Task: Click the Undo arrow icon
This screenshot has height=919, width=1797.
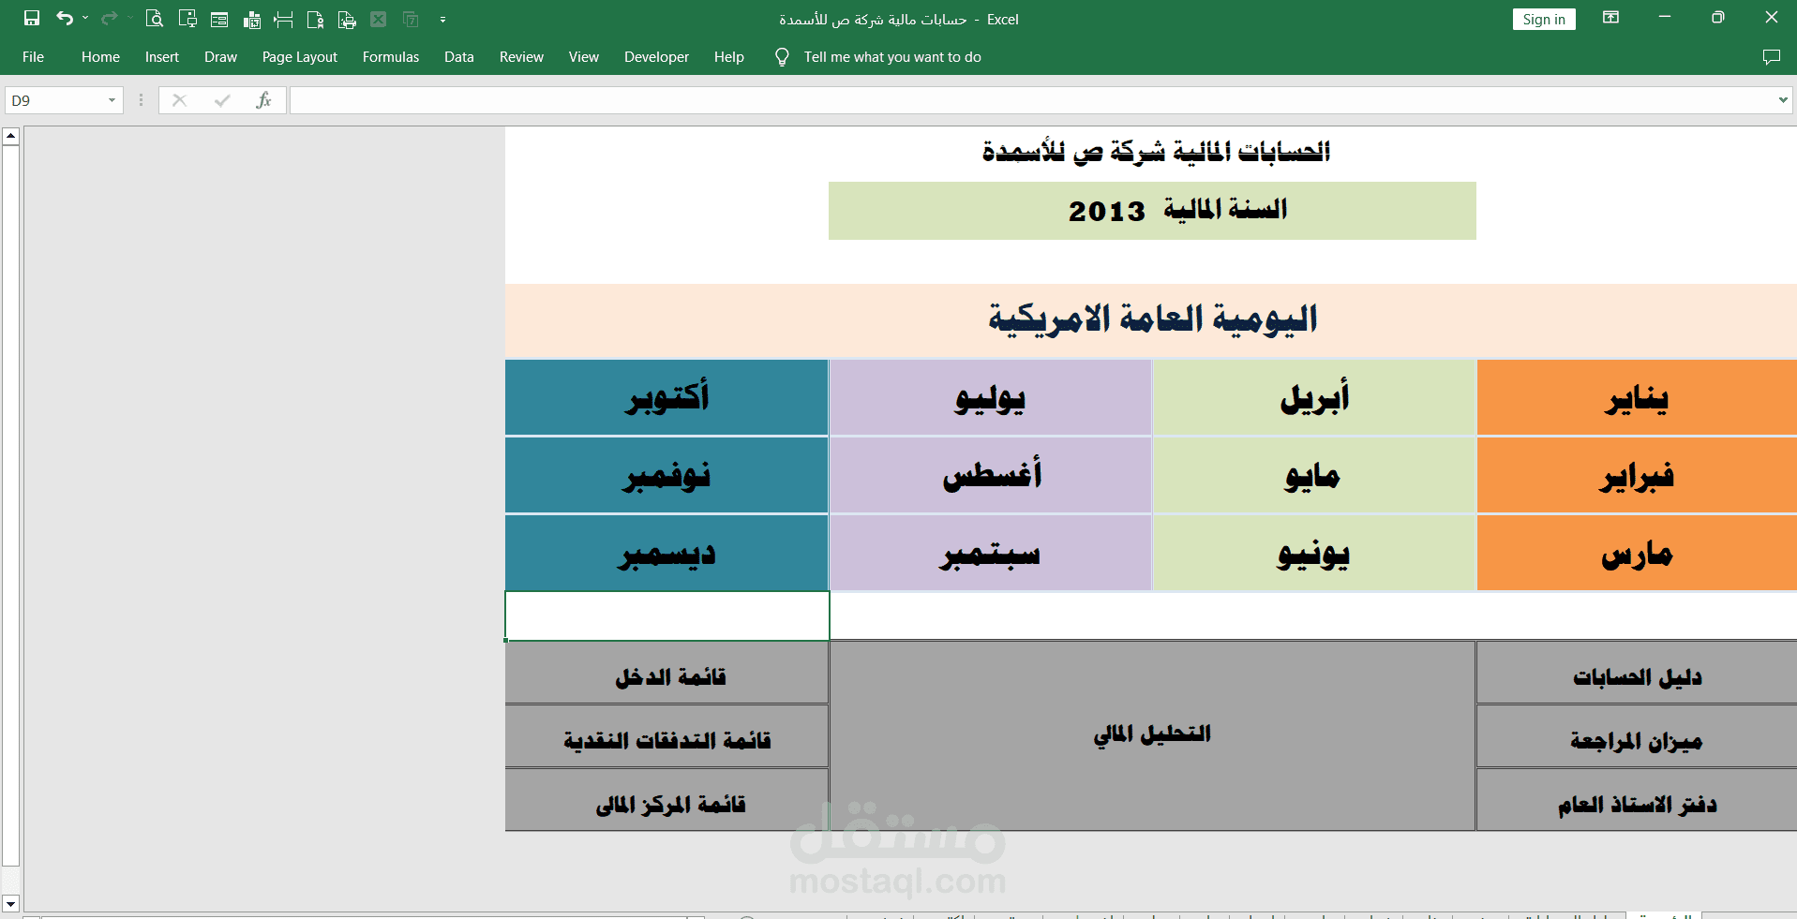Action: click(64, 19)
